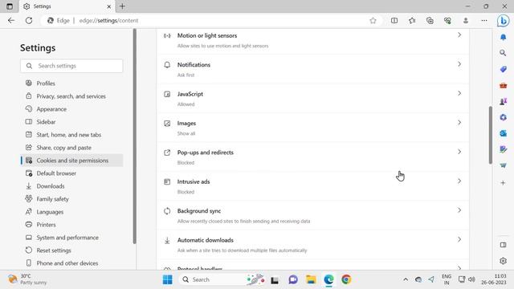Go to Appearance settings

(71, 109)
